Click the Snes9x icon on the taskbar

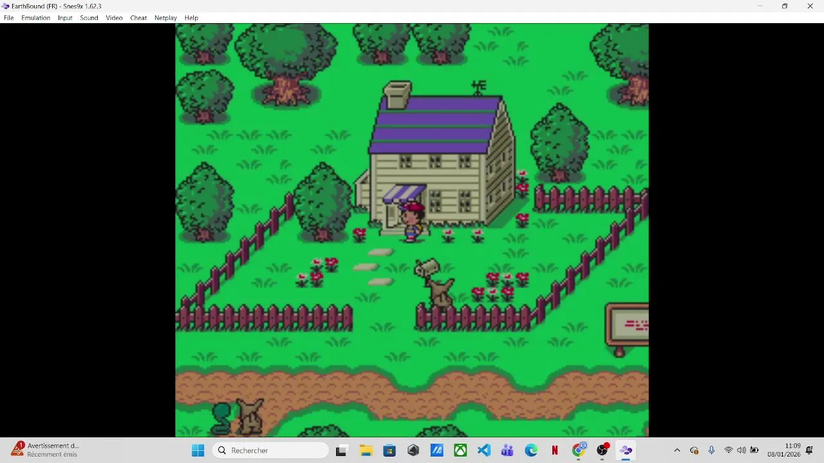[626, 451]
